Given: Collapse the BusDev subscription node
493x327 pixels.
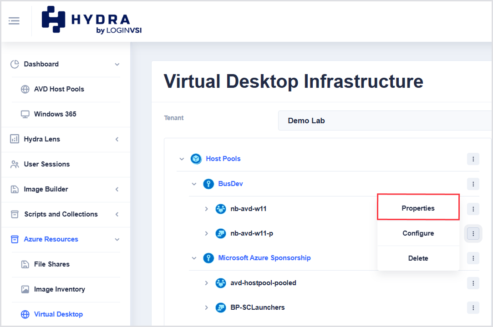Looking at the screenshot, I should [194, 184].
